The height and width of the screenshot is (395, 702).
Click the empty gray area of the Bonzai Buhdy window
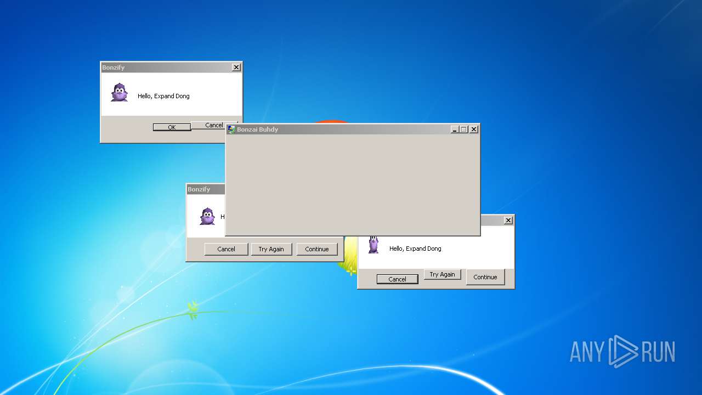[353, 185]
